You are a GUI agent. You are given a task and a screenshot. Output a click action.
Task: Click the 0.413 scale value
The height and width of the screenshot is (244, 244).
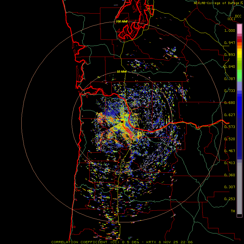230,163
